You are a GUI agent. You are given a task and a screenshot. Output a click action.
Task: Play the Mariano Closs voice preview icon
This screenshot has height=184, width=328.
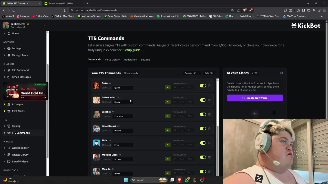click(120, 155)
